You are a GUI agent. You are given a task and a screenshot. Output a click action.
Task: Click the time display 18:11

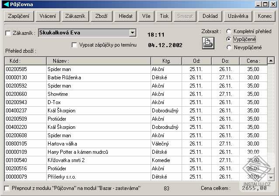click(x=156, y=34)
